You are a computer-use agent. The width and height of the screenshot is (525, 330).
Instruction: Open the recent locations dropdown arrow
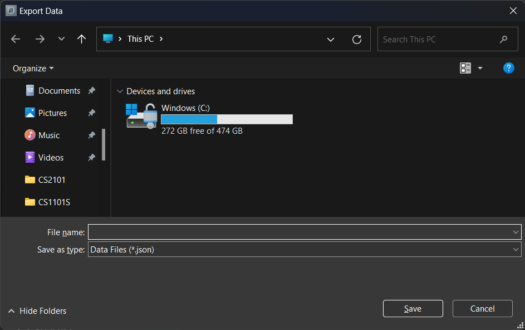click(61, 39)
